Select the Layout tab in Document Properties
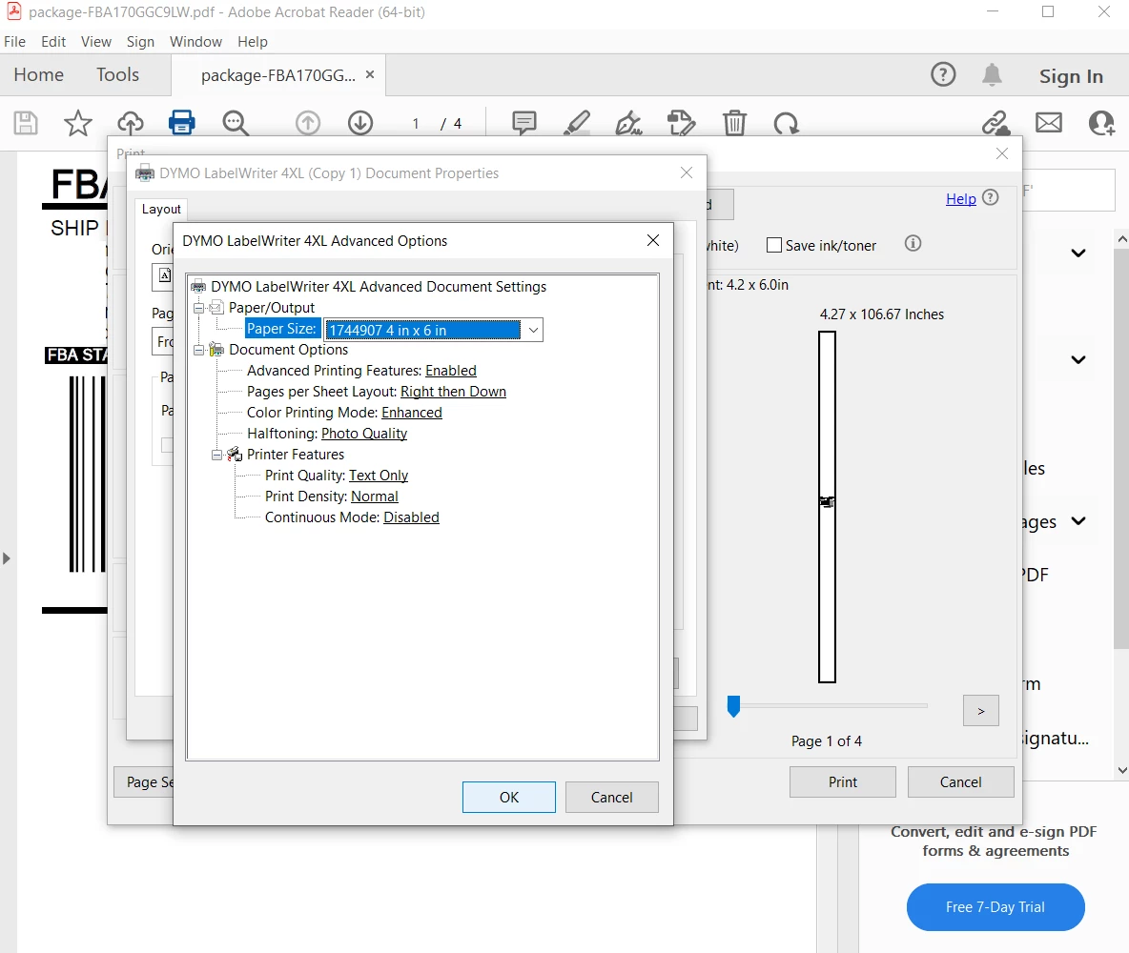The height and width of the screenshot is (953, 1129). 161,209
